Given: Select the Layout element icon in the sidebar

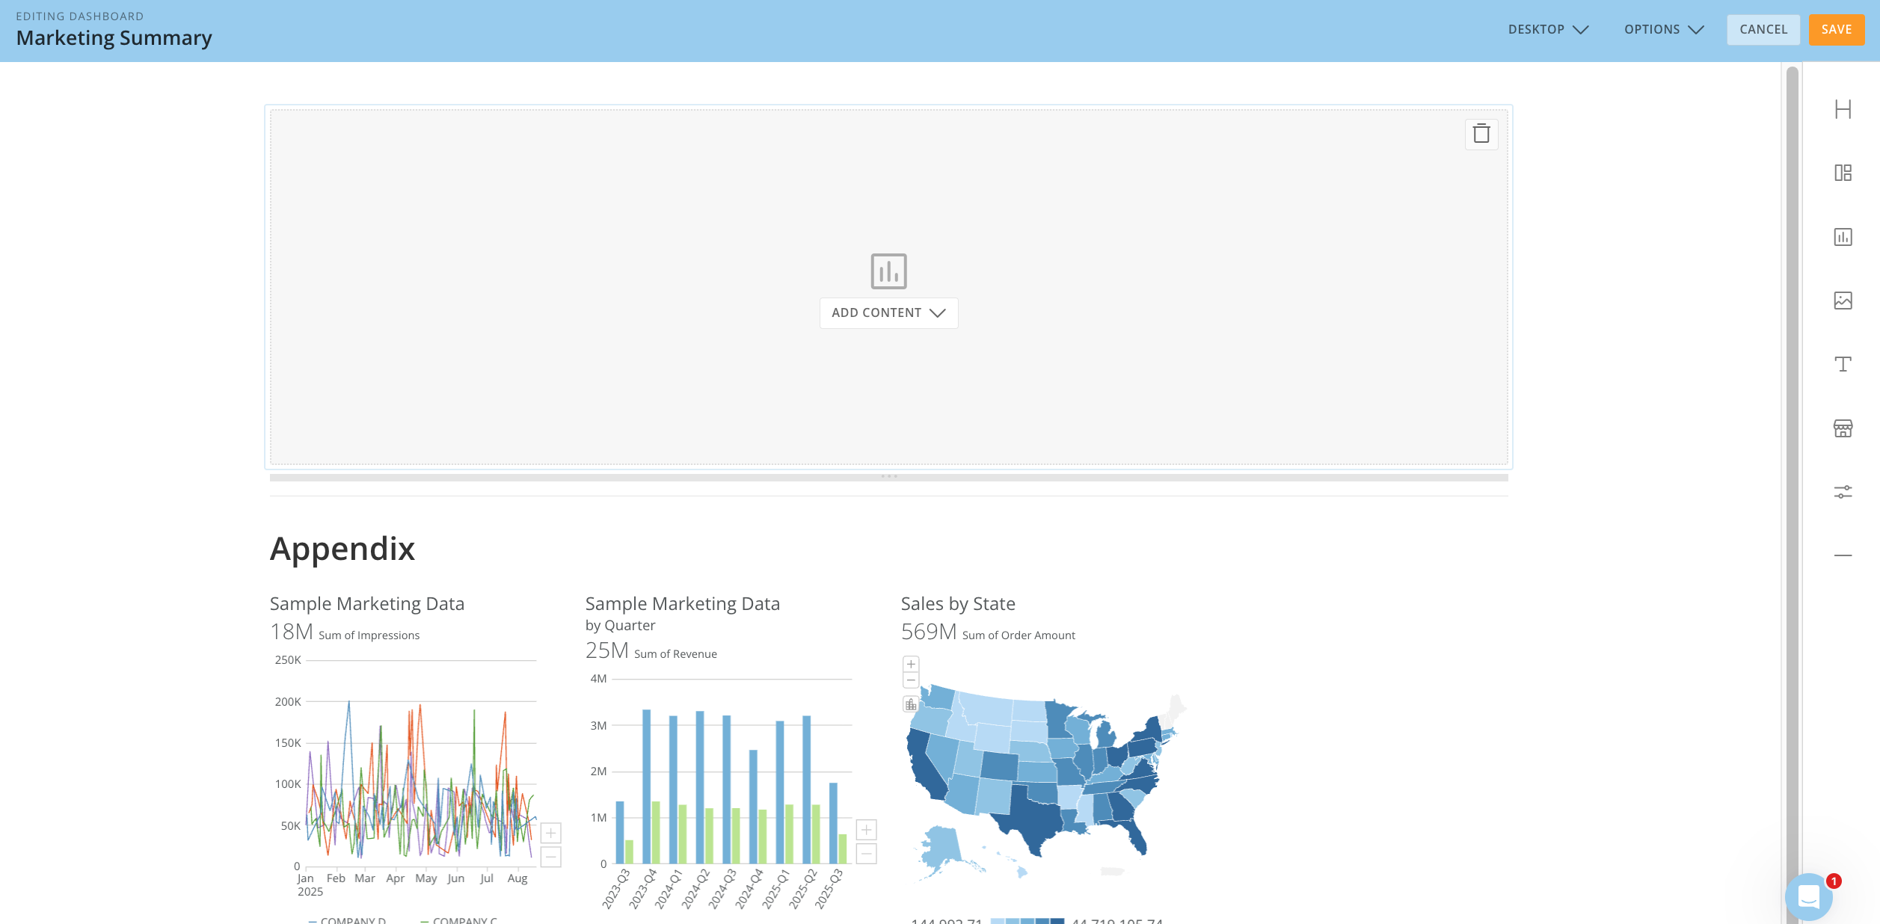Looking at the screenshot, I should click(1842, 173).
